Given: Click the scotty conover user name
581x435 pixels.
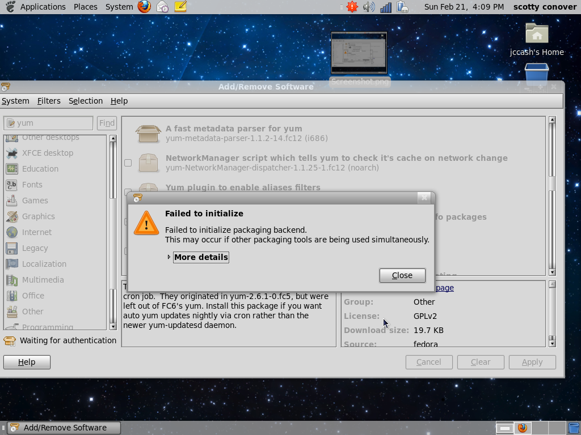Looking at the screenshot, I should coord(545,7).
